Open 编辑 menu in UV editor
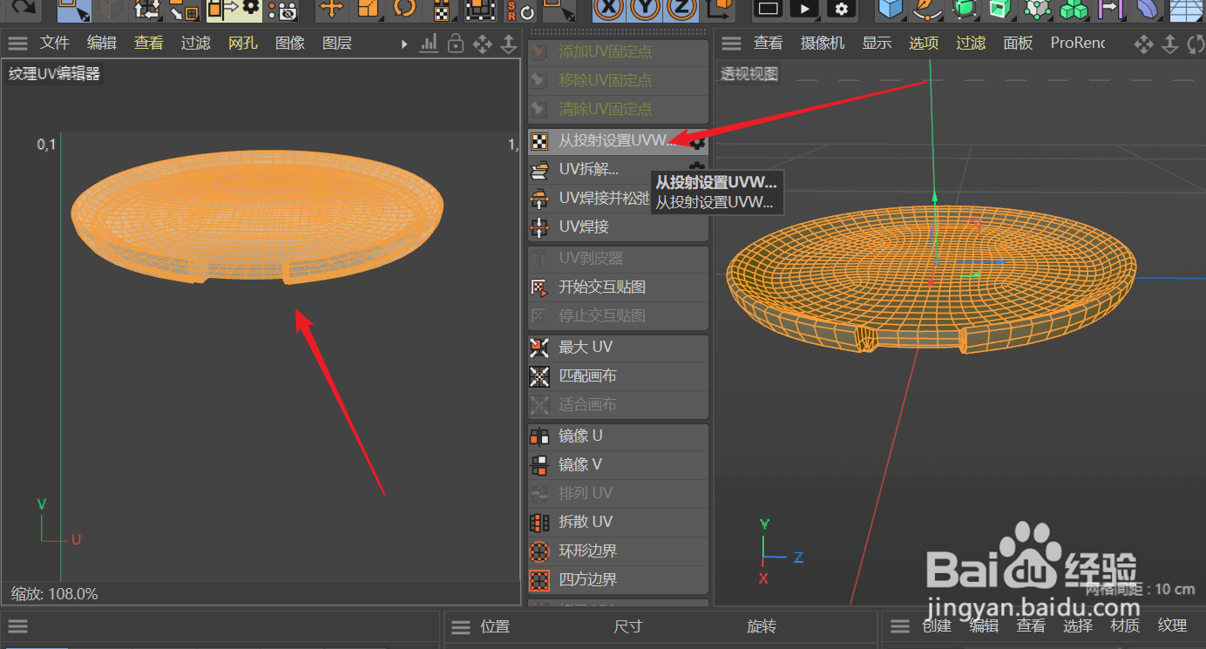Screen dimensions: 1206x649 point(102,43)
